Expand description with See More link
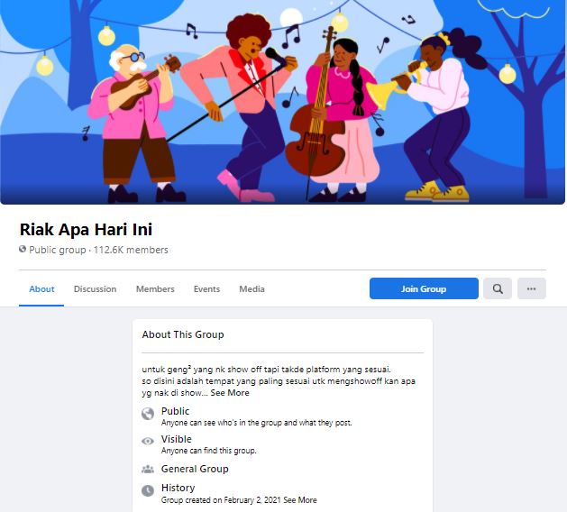This screenshot has height=512, width=567. 230,393
